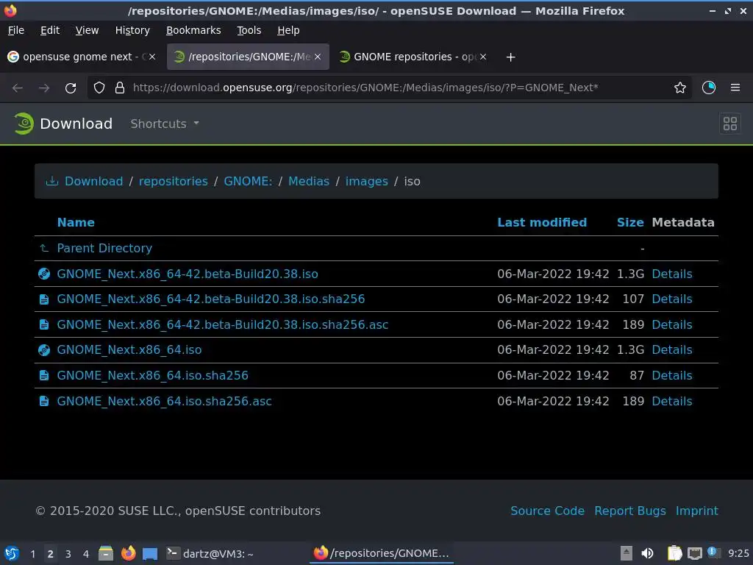Bookmark this page with the star
753x565 pixels.
click(680, 88)
